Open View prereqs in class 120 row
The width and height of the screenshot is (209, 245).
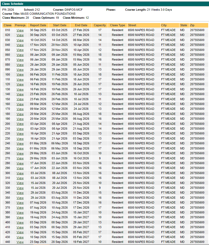(x=20, y=84)
